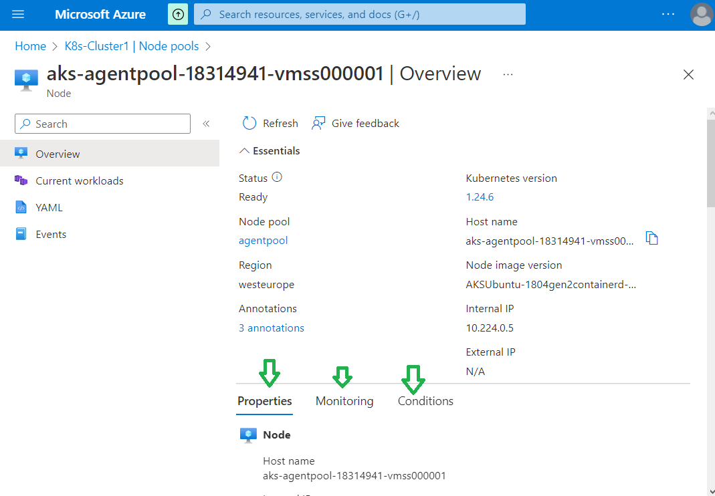Focus the global Azure search box
Image resolution: width=715 pixels, height=496 pixels.
coord(360,15)
